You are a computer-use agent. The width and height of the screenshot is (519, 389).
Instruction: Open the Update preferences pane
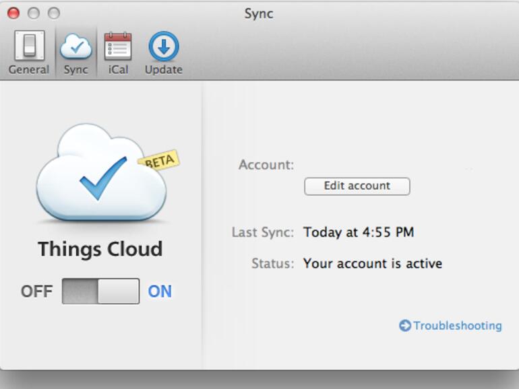pyautogui.click(x=163, y=52)
